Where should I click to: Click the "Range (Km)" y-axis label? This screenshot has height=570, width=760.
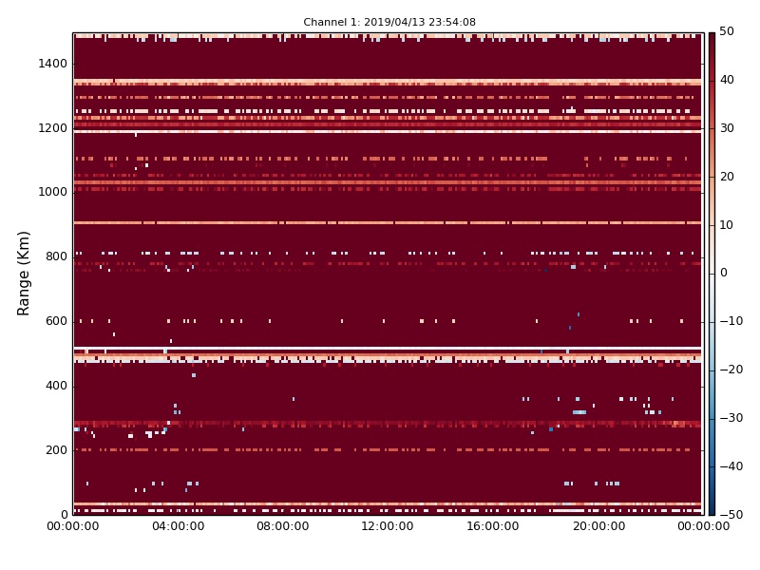pyautogui.click(x=25, y=273)
